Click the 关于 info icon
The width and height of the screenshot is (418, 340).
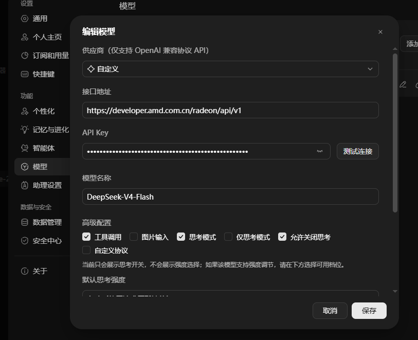pos(25,271)
